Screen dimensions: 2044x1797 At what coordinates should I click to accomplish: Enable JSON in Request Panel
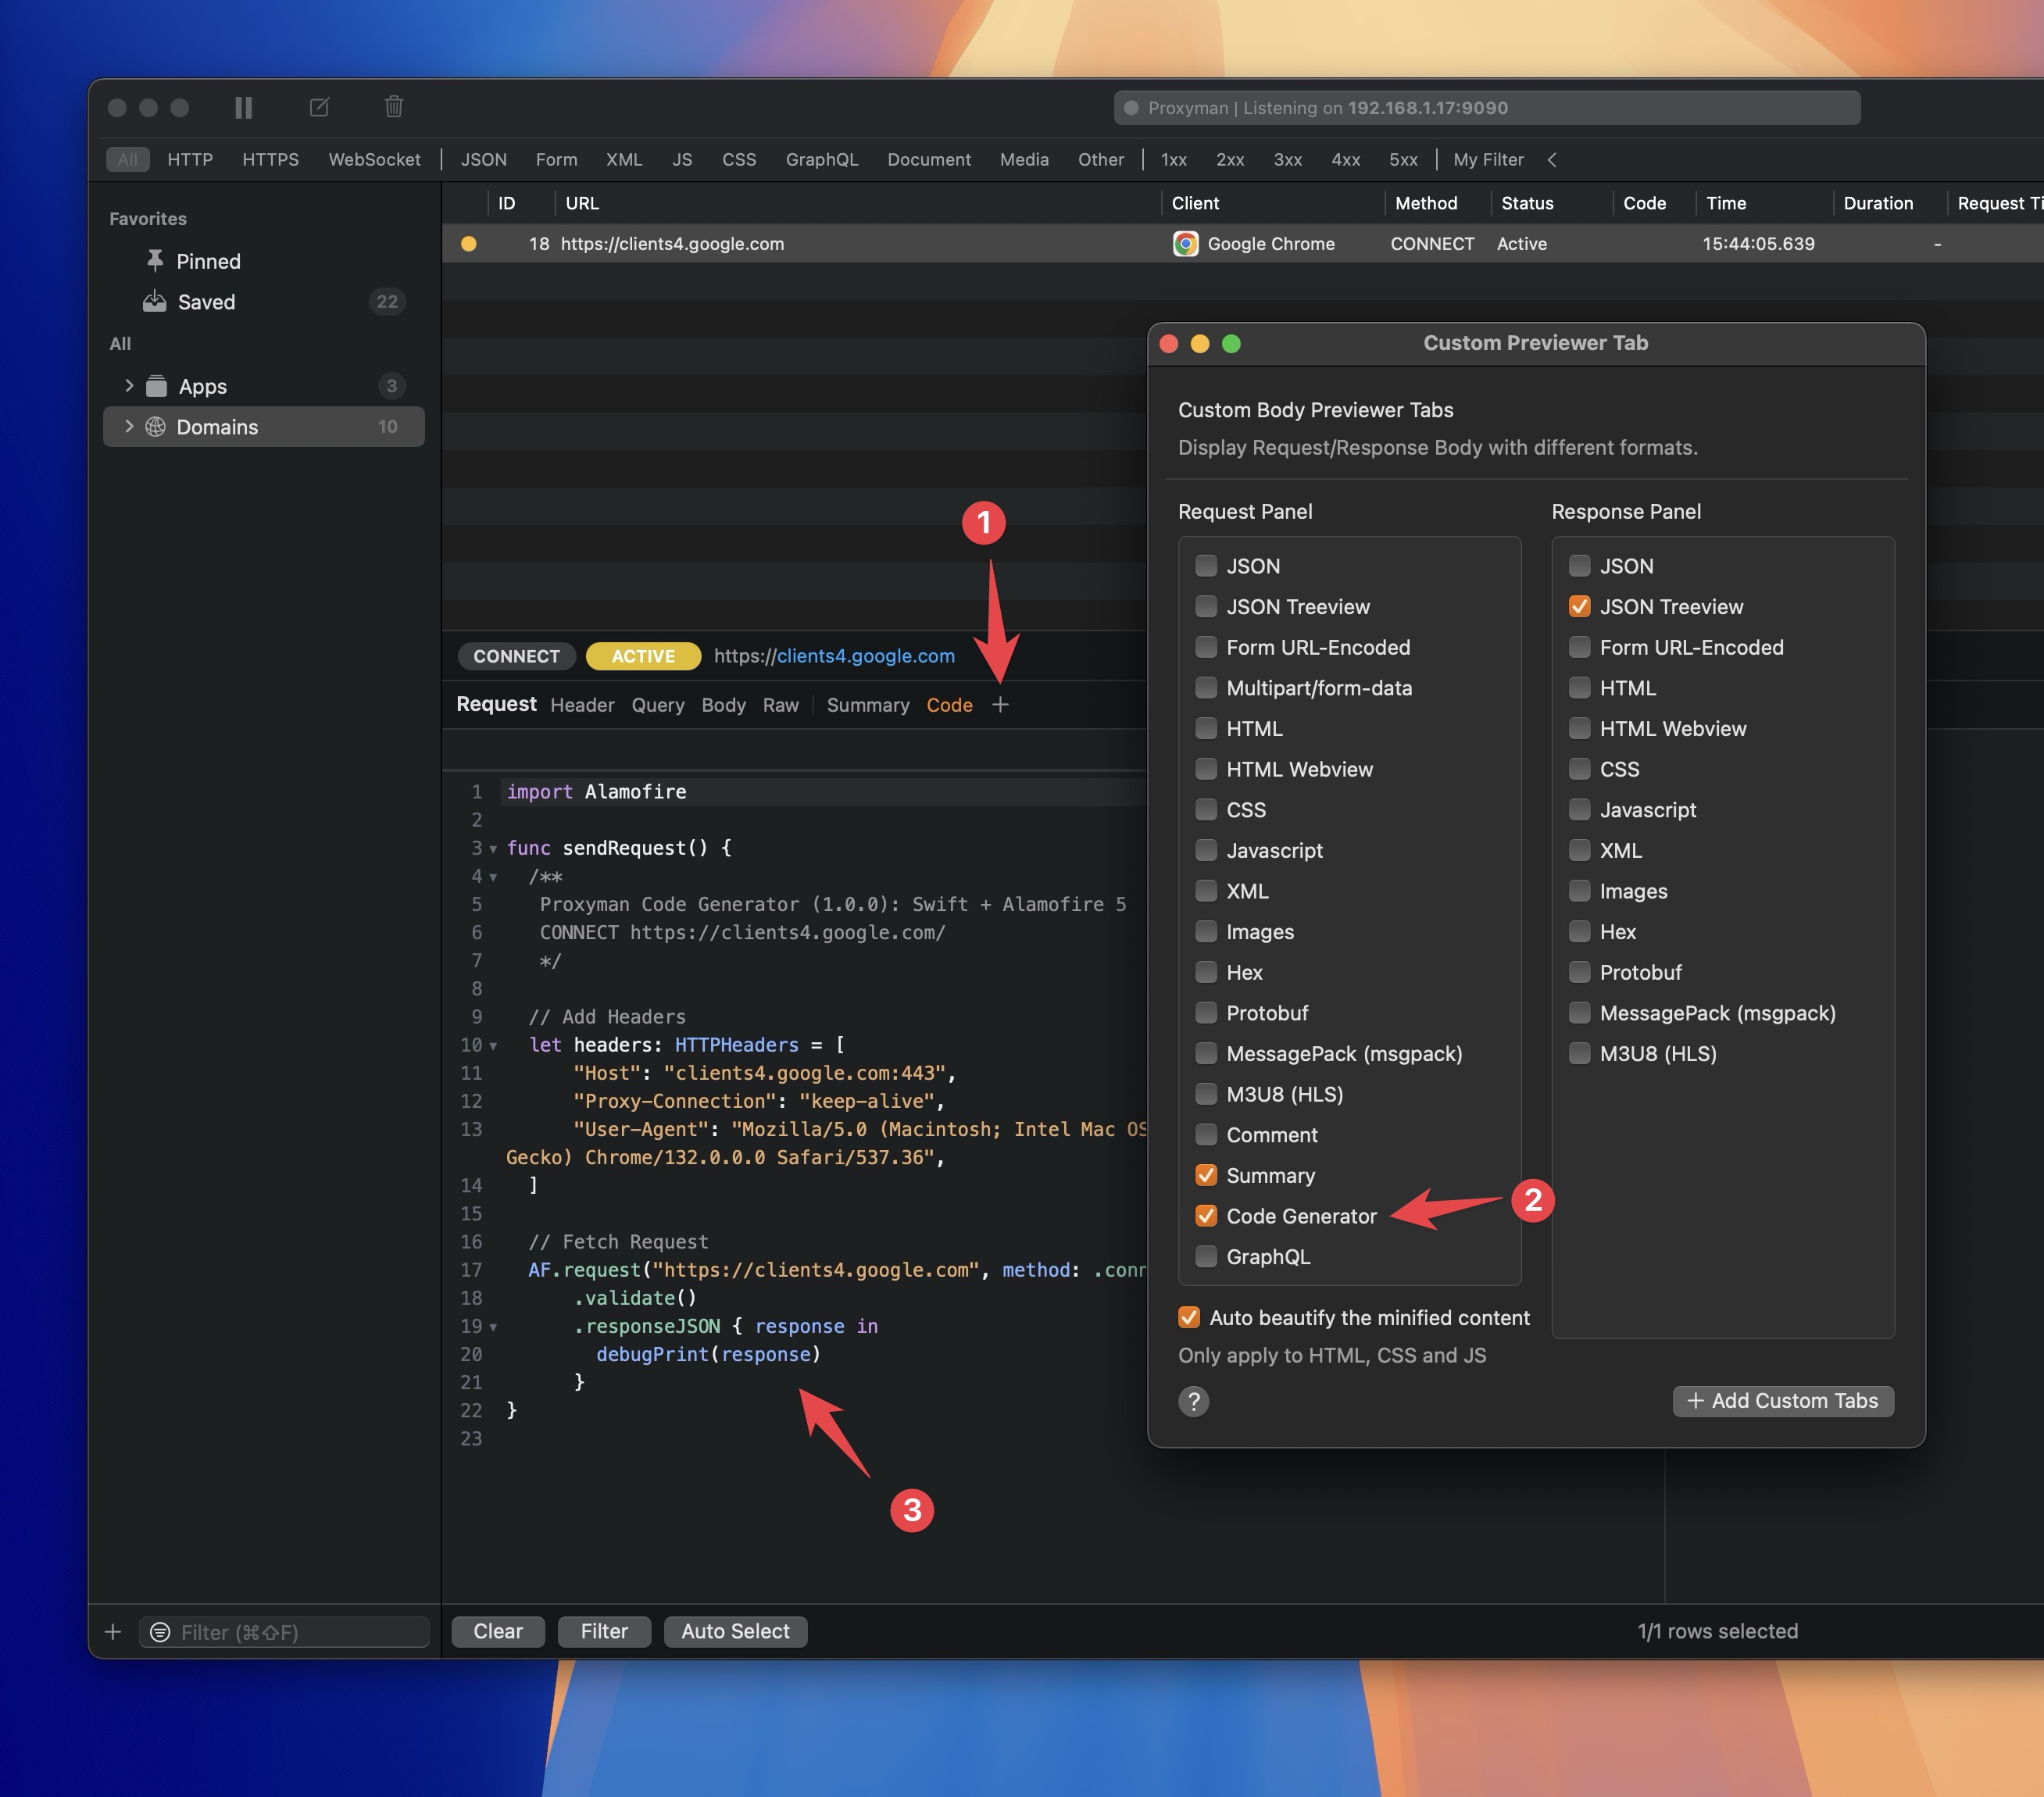coord(1206,566)
